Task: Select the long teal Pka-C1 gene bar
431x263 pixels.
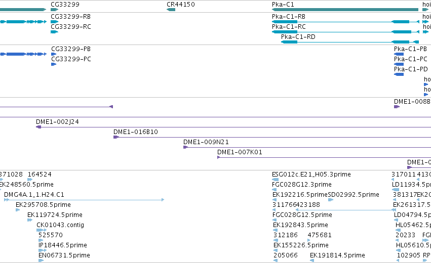Action: (x=345, y=10)
